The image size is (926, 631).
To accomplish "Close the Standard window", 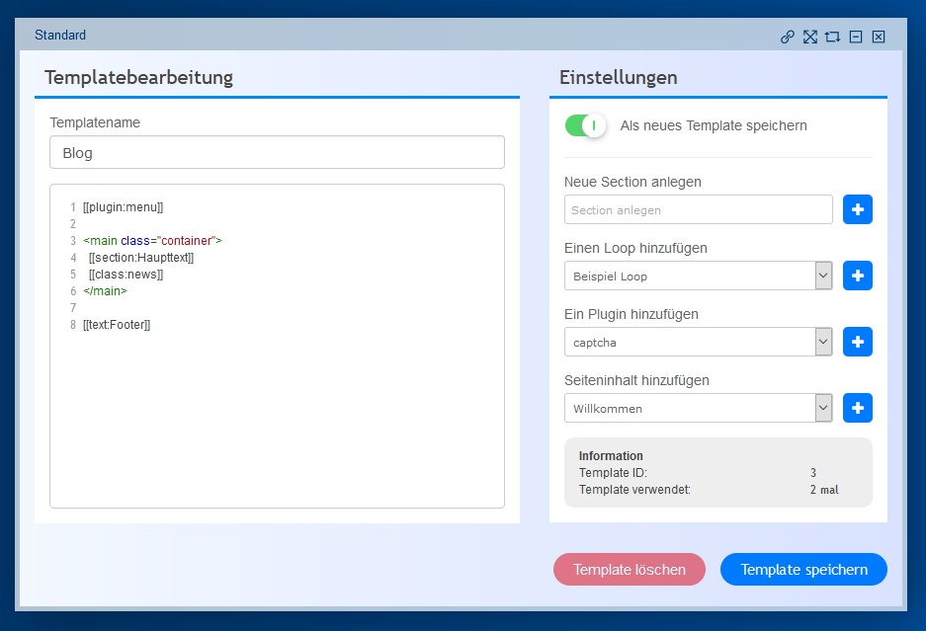I will (879, 38).
